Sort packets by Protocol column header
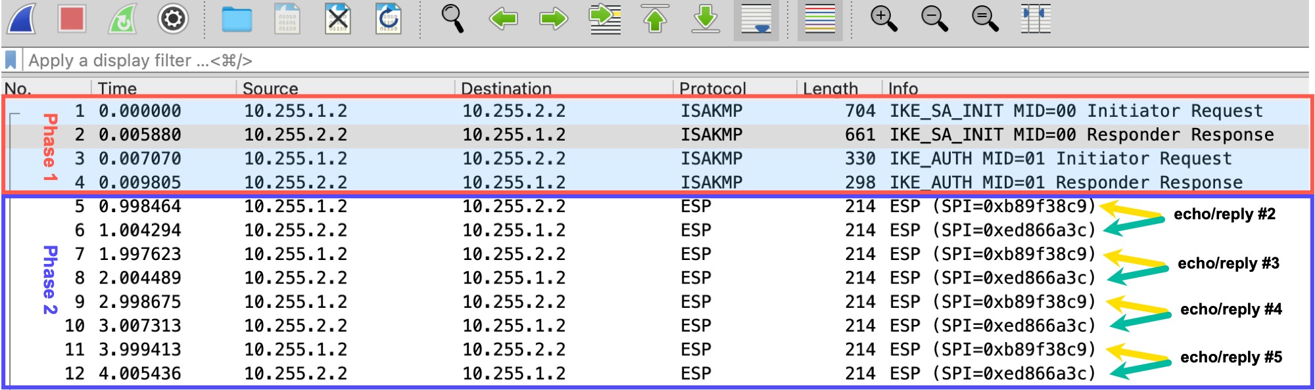Viewport: 1315px width, 390px height. tap(713, 88)
